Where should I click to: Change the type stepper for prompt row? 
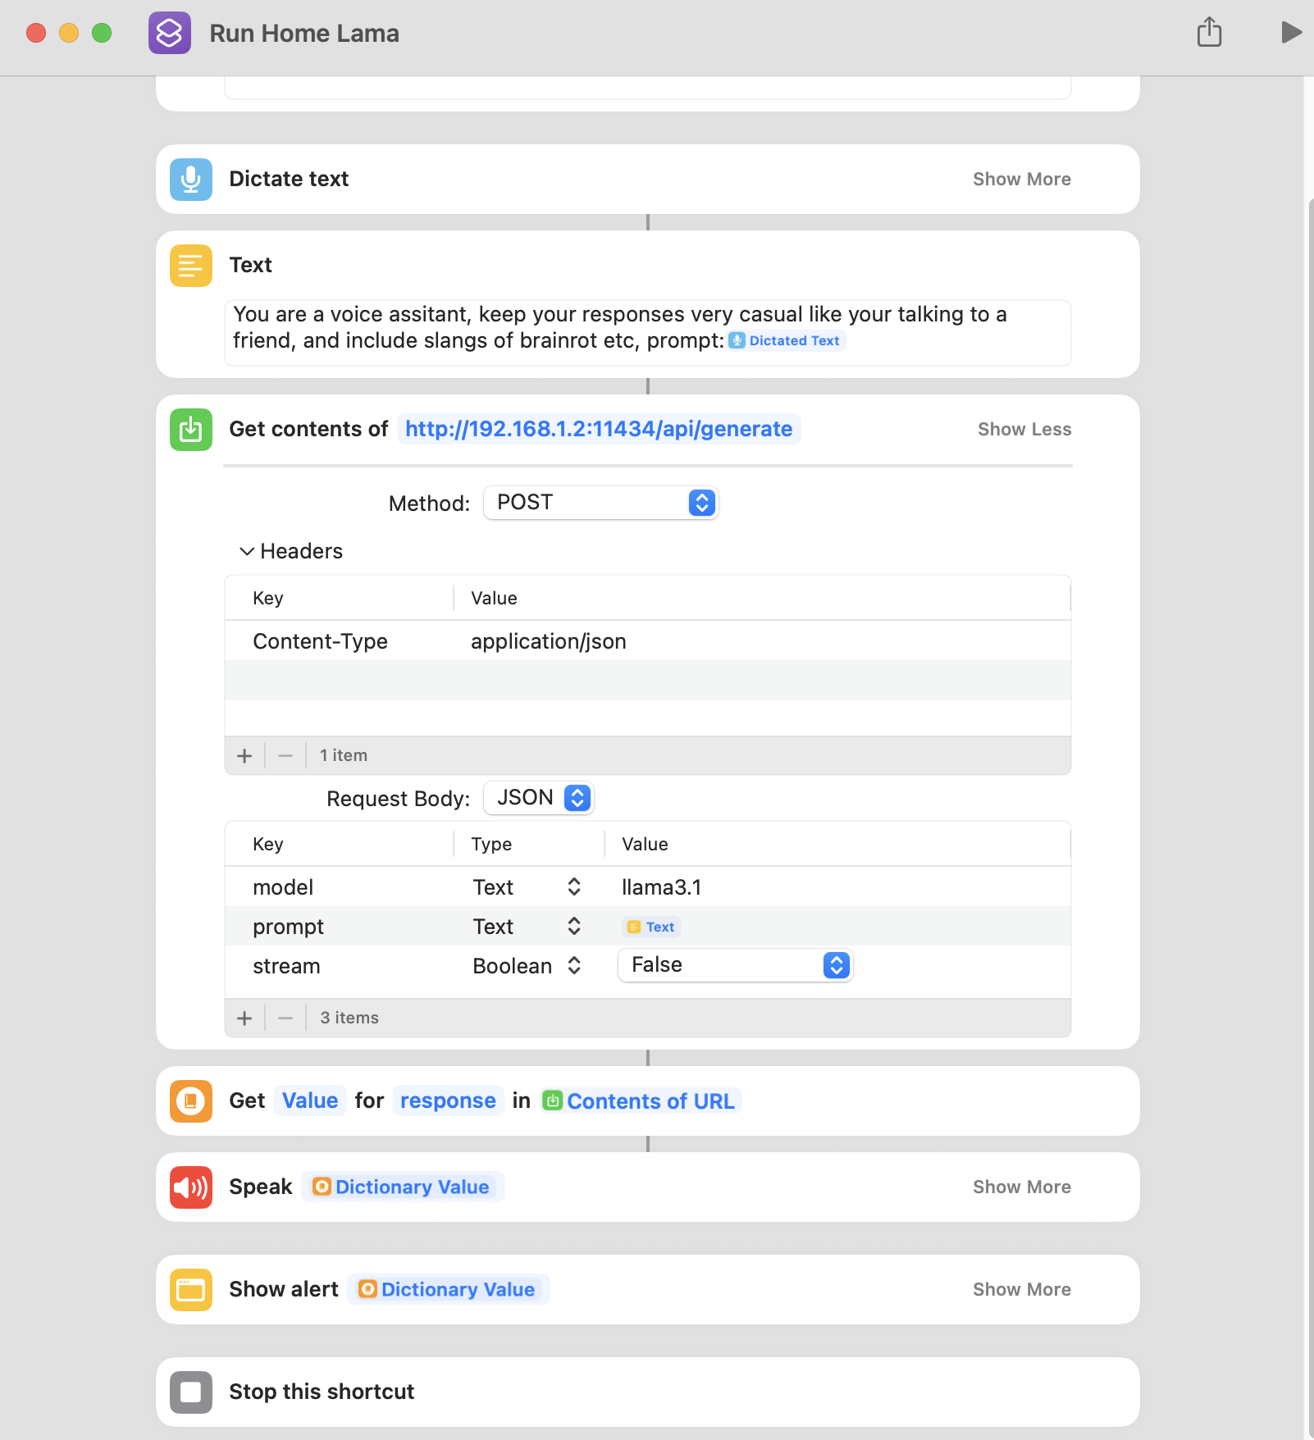click(574, 927)
